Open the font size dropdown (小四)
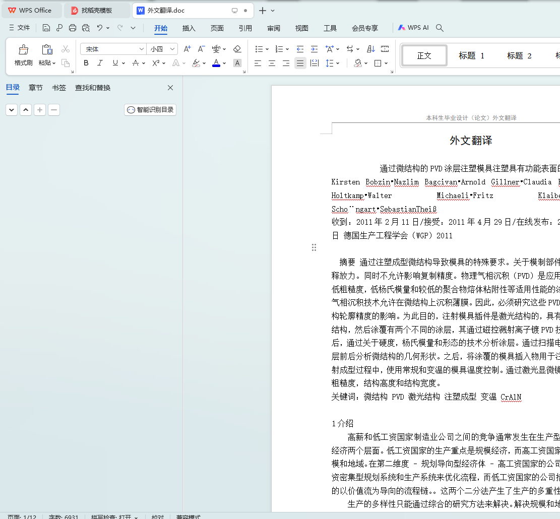Image resolution: width=560 pixels, height=519 pixels. (x=172, y=49)
